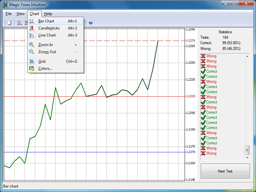Viewport: 256px width, 192px height.
Task: Close the open Chart menu via its title
Action: (35, 14)
